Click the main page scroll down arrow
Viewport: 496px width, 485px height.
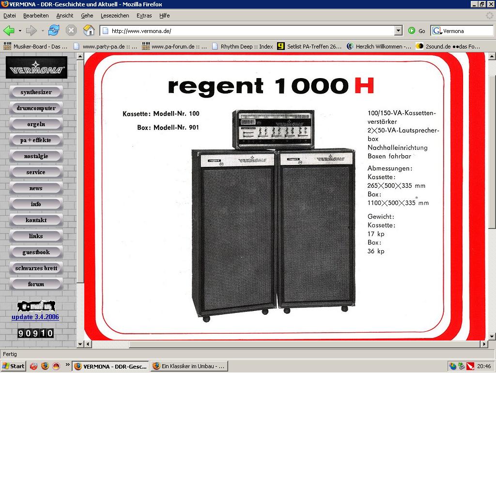(x=492, y=337)
